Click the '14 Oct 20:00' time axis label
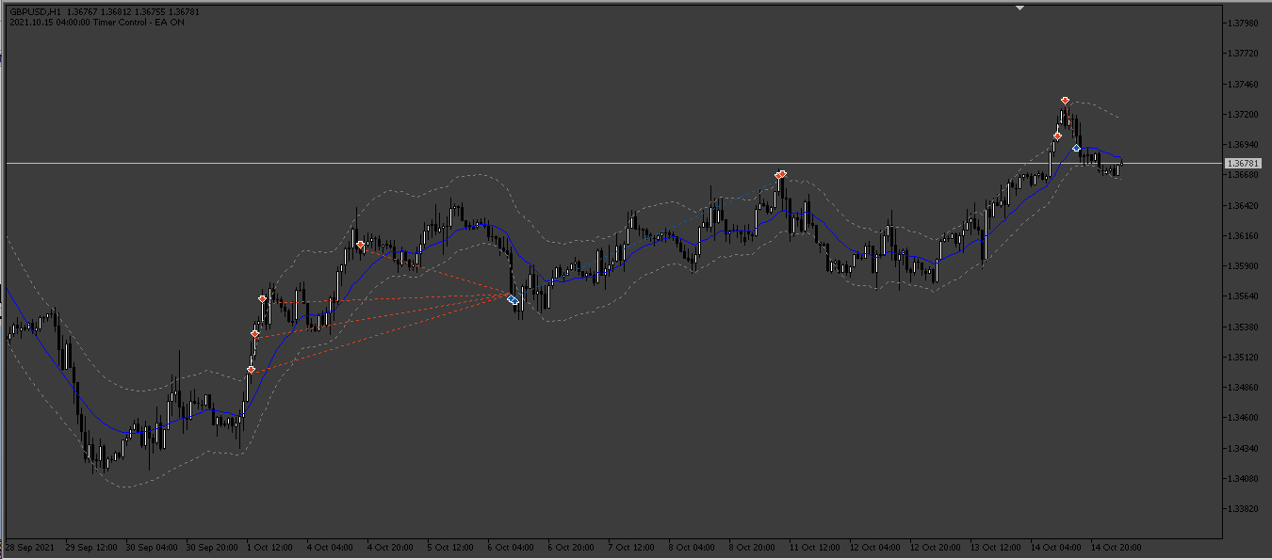This screenshot has height=559, width=1272. [1117, 547]
